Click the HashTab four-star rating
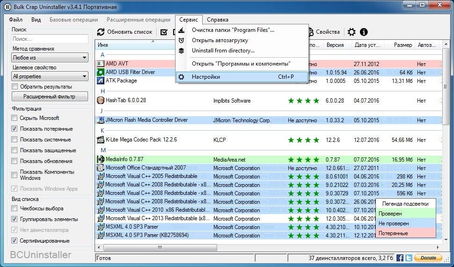This screenshot has height=267, width=454. click(303, 101)
